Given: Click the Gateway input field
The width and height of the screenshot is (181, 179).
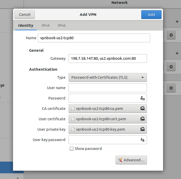Looking at the screenshot, I should coord(108,58).
